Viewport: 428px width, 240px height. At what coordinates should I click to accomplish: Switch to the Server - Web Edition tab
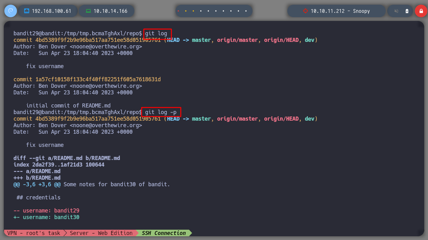[x=101, y=233]
